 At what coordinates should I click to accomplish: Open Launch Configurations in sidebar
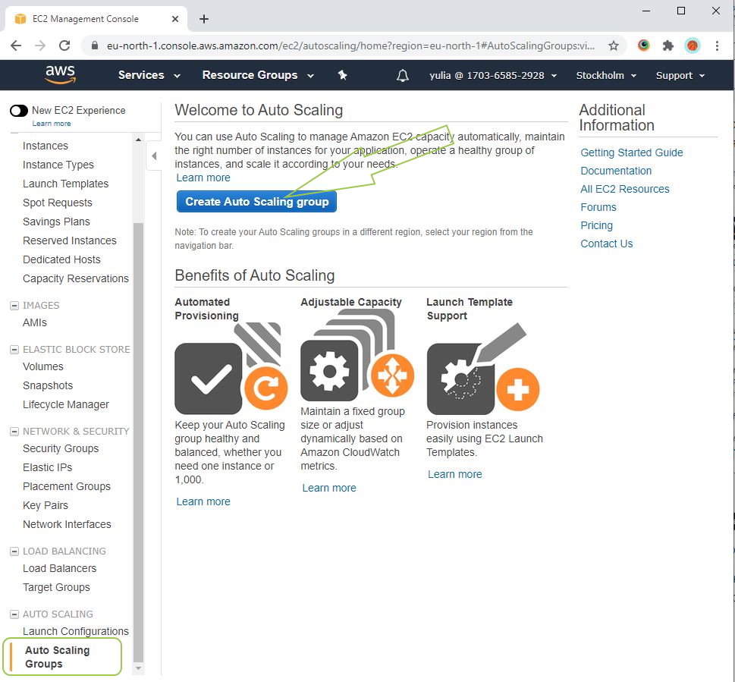pos(75,631)
